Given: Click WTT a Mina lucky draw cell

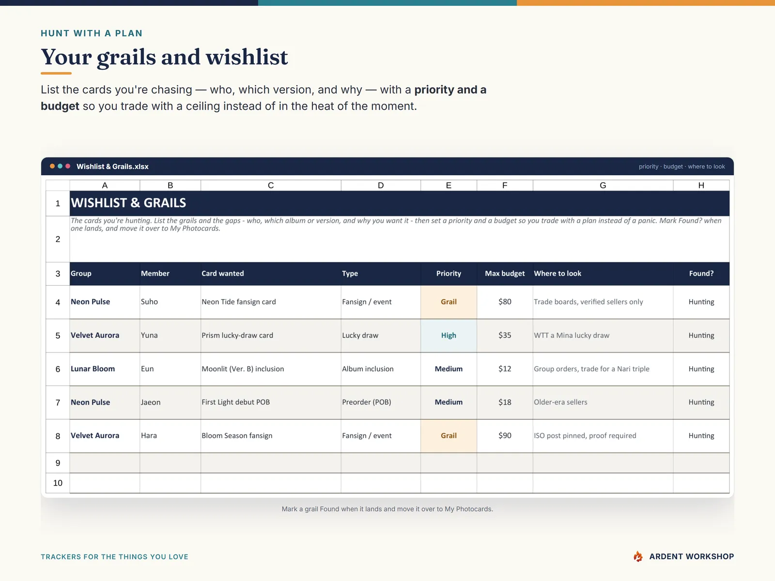Looking at the screenshot, I should [603, 336].
